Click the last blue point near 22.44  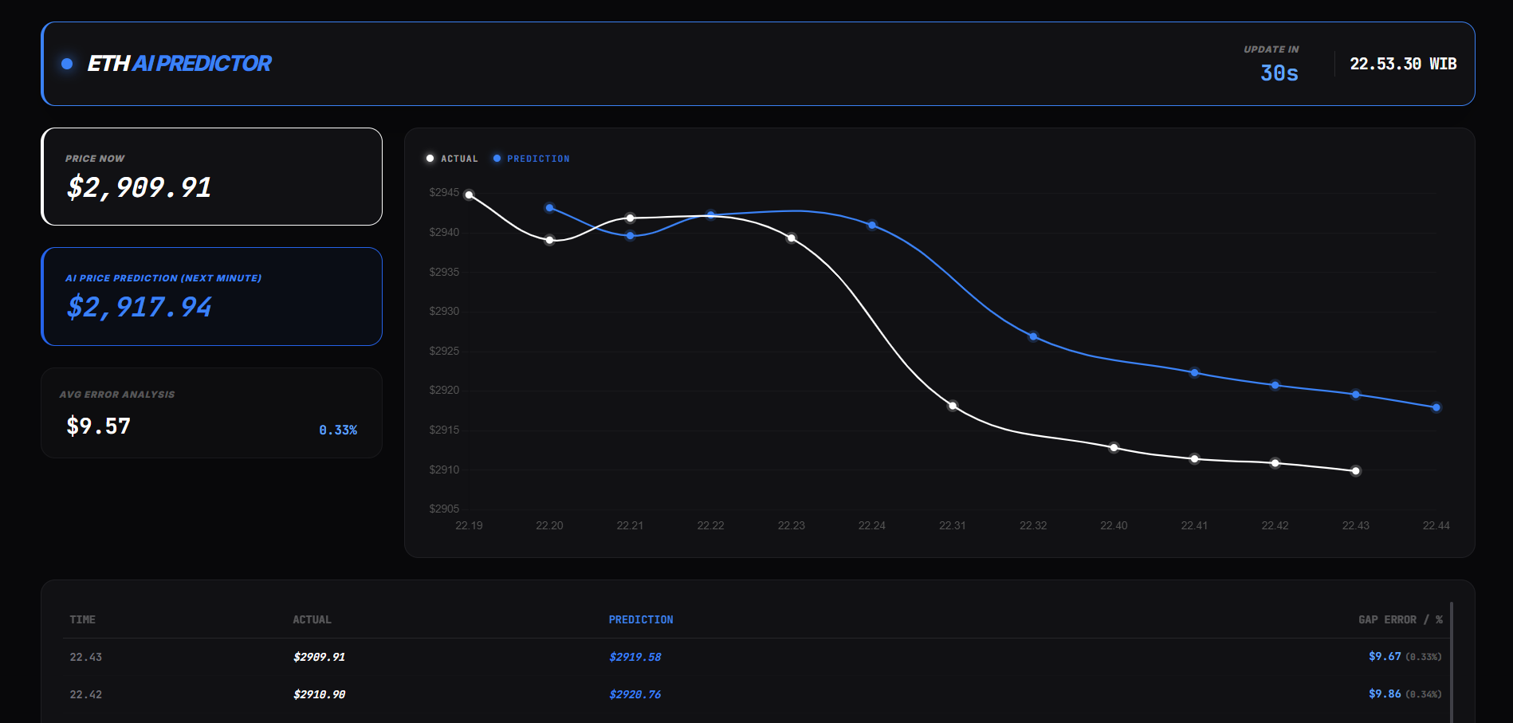click(x=1435, y=407)
